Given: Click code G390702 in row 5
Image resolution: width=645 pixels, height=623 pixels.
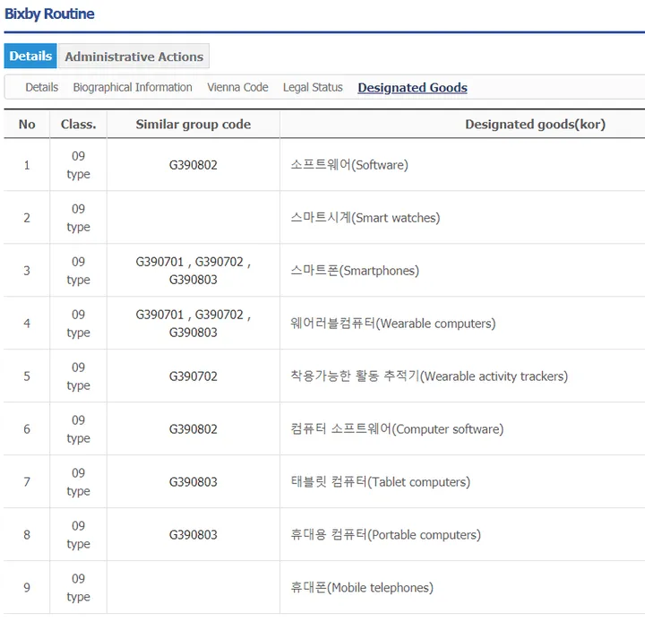Looking at the screenshot, I should coord(193,376).
